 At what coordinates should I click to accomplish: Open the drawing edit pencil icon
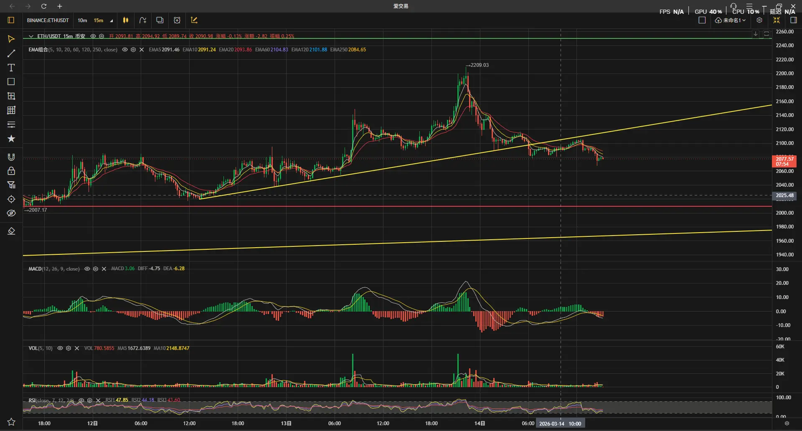[194, 20]
